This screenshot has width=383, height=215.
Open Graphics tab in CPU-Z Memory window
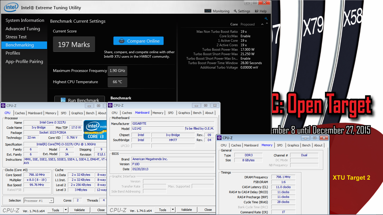(293, 145)
